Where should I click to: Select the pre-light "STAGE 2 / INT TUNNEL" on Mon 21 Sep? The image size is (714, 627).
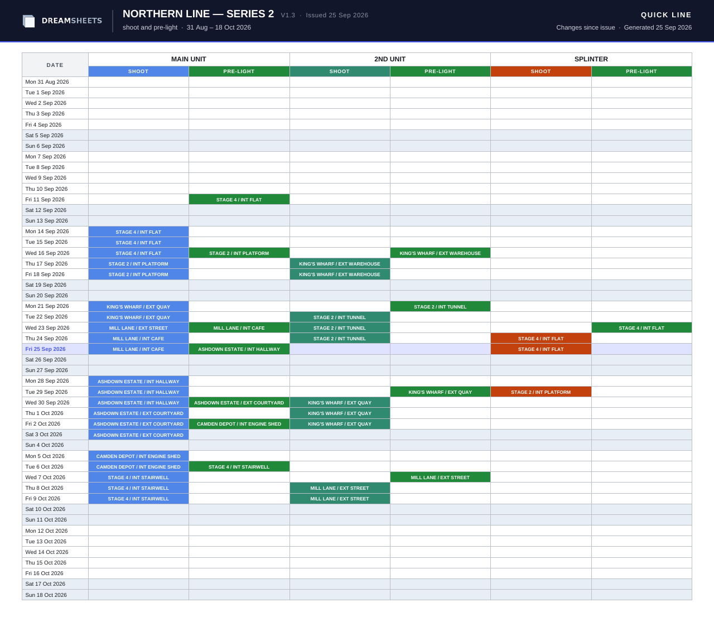point(440,307)
